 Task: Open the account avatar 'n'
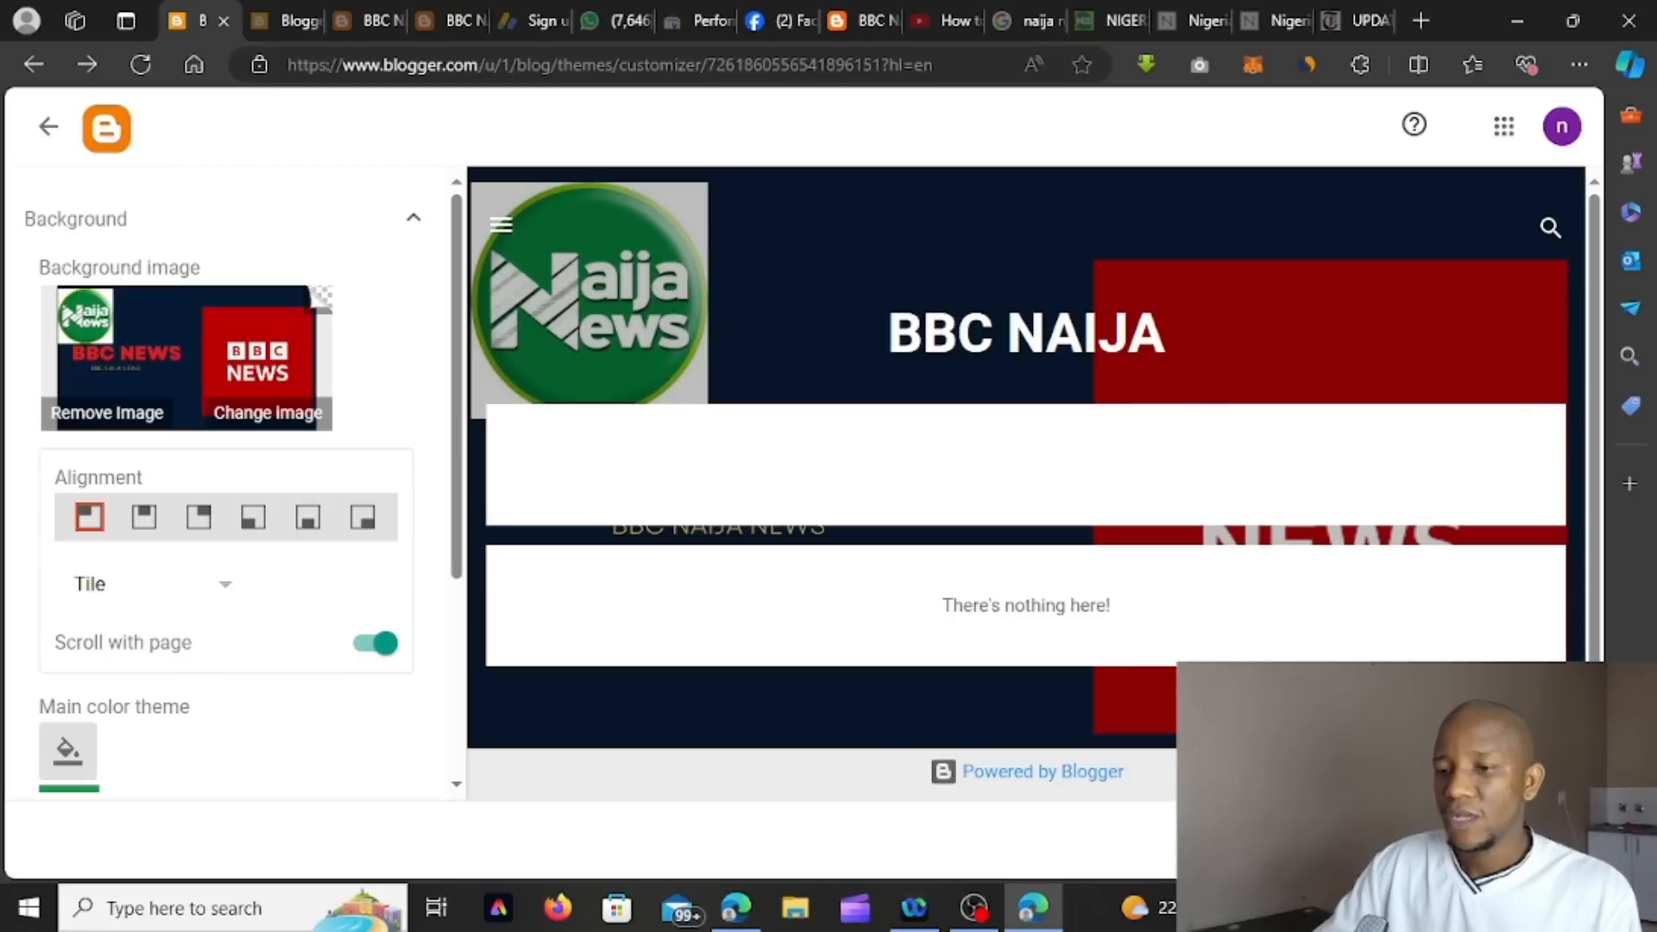pos(1561,127)
